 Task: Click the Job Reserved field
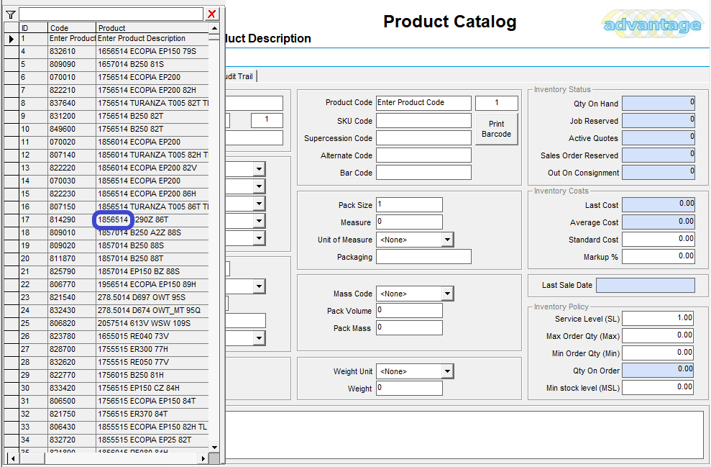658,121
